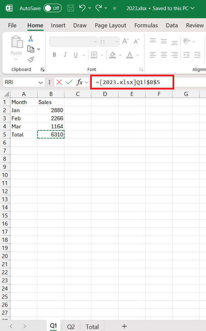Redo the last action

(x=99, y=8)
